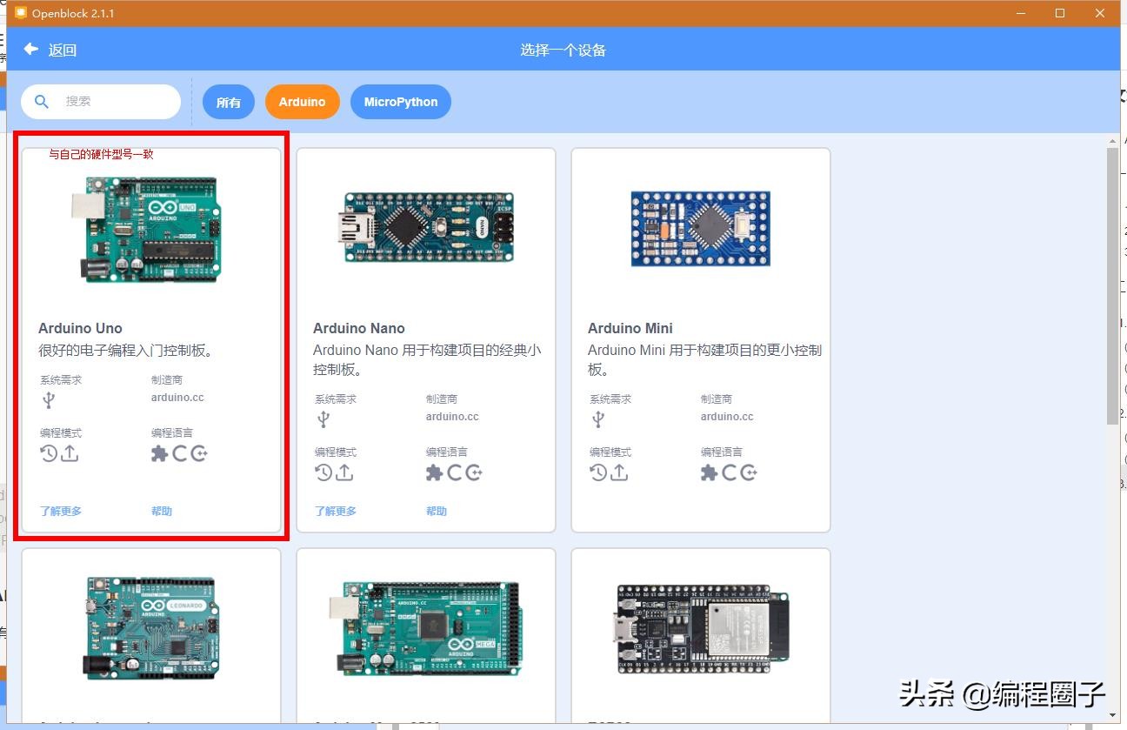Click realtime mode clock icon on Mini card
This screenshot has width=1127, height=730.
click(598, 472)
